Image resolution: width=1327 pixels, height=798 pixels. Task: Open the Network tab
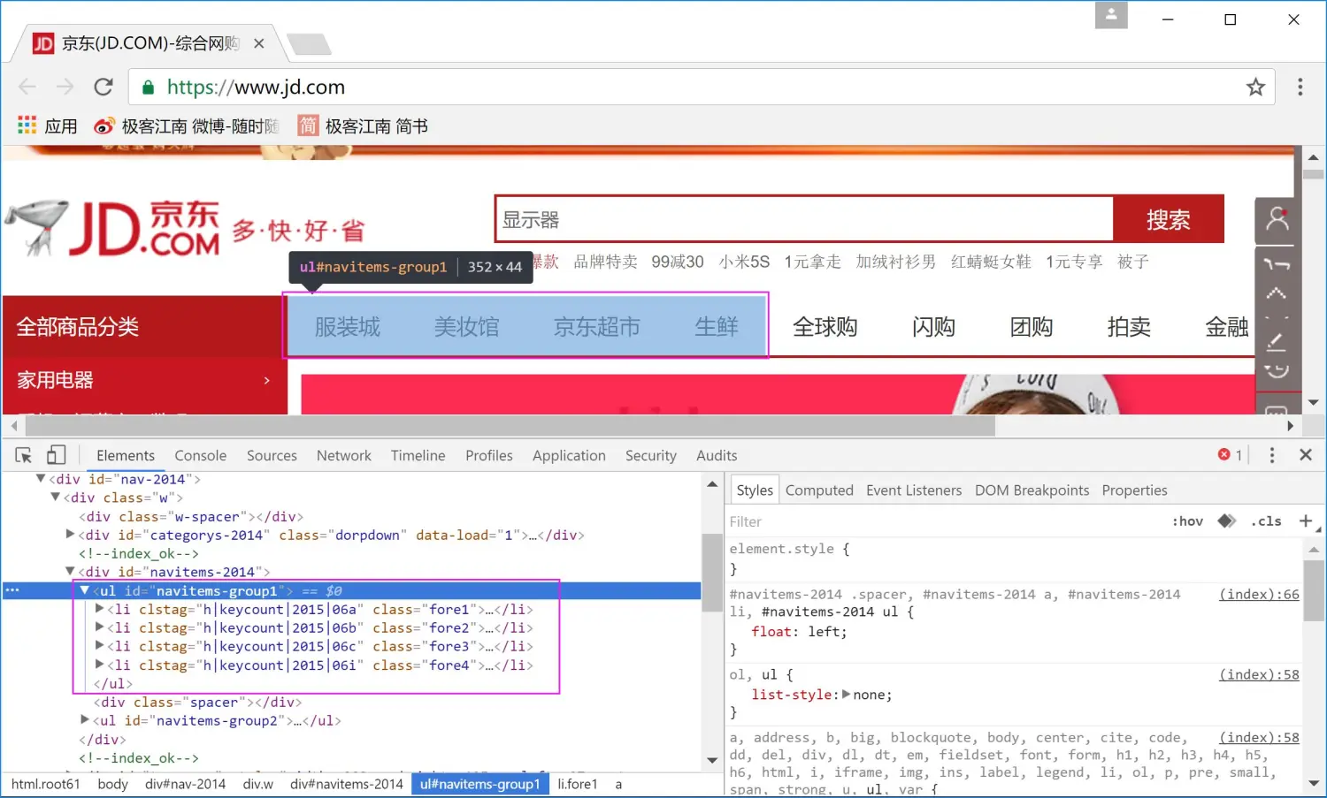(x=344, y=455)
